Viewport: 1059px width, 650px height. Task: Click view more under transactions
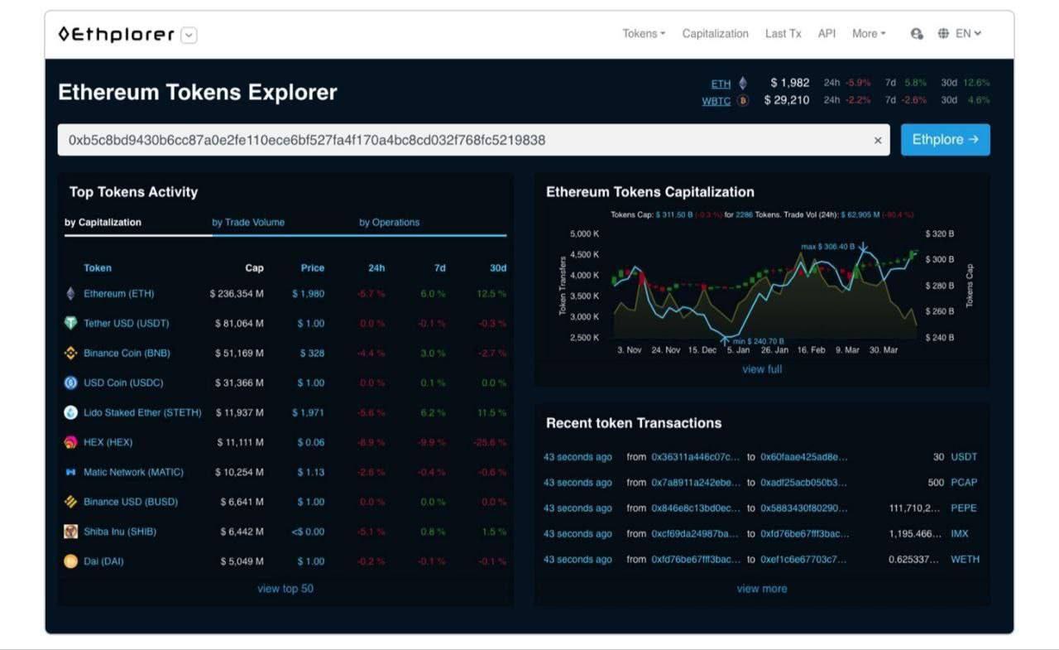762,589
